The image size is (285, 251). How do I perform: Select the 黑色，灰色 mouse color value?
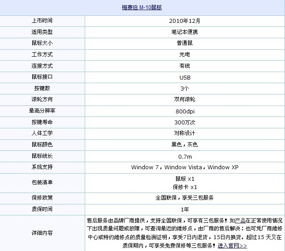coord(184,145)
